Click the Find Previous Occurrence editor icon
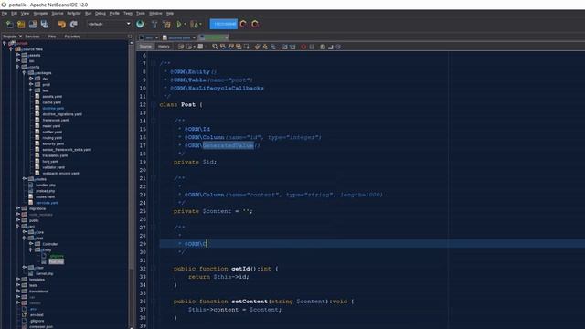Screen dimensions: 585x329 click(x=223, y=47)
